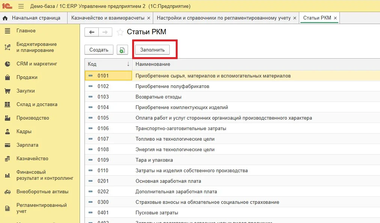Switch to Начальная страница tab

tap(34, 18)
